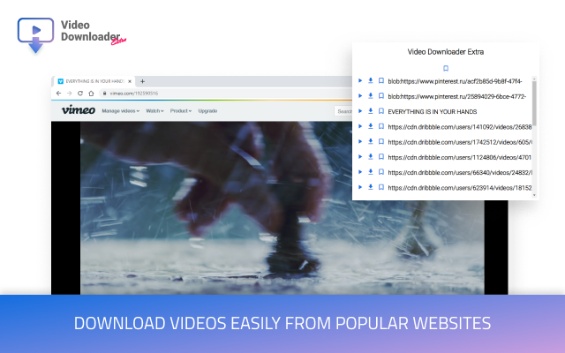Bookmark the second Pinterest blob entry
This screenshot has height=353, width=565.
[x=381, y=96]
